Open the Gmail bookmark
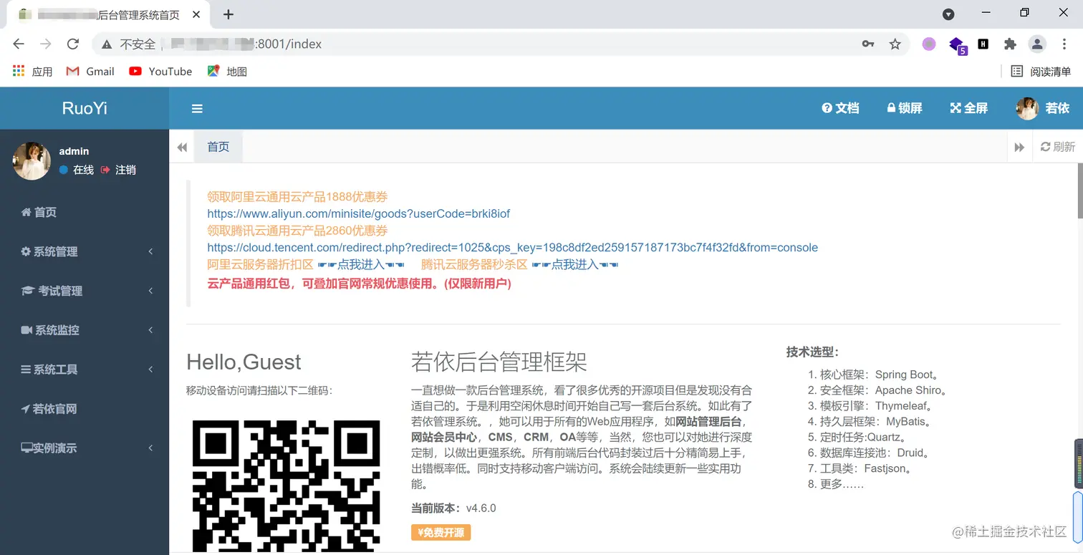Image resolution: width=1083 pixels, height=555 pixels. [90, 71]
